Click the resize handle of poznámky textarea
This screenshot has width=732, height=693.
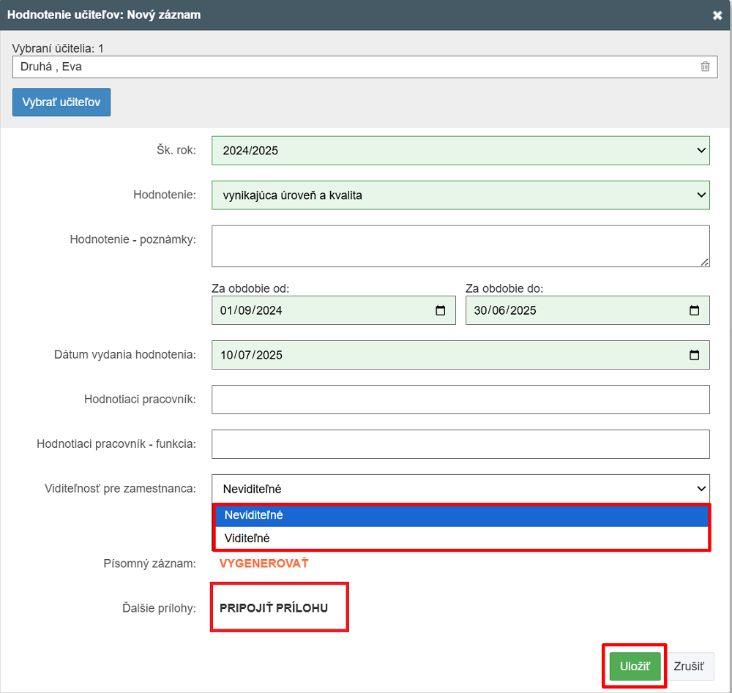point(705,262)
